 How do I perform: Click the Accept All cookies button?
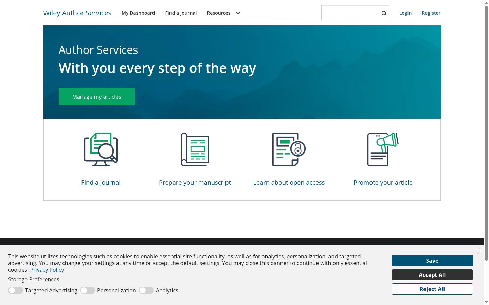[x=432, y=275]
